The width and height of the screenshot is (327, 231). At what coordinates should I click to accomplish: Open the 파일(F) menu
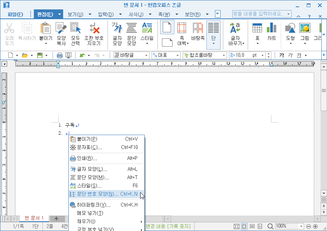(15, 14)
